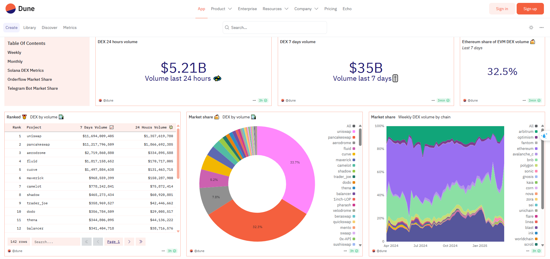Open the Metrics tab
This screenshot has height=259, width=550.
coord(70,27)
